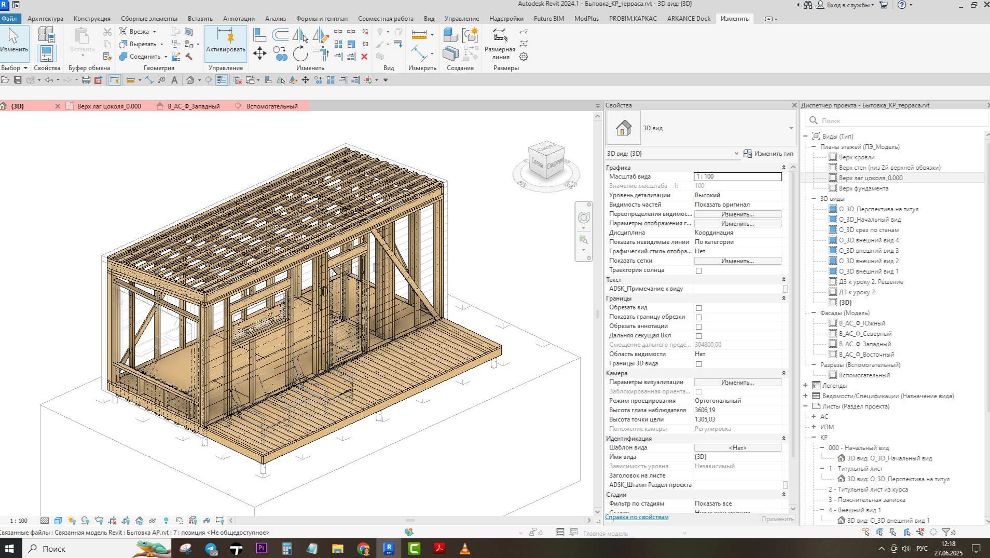Open Revit via its taskbar icon

coord(389,548)
